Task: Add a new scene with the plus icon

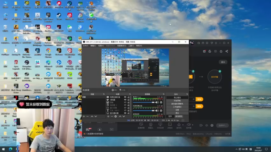Action: (84, 117)
